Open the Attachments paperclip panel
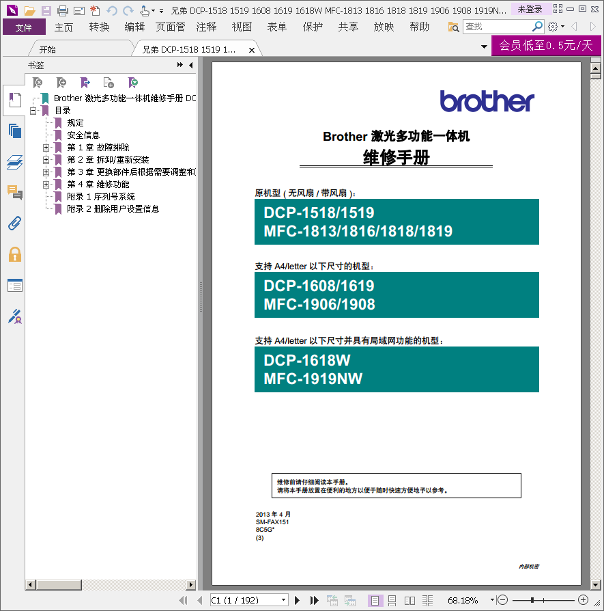Image resolution: width=604 pixels, height=611 pixels. [x=15, y=223]
